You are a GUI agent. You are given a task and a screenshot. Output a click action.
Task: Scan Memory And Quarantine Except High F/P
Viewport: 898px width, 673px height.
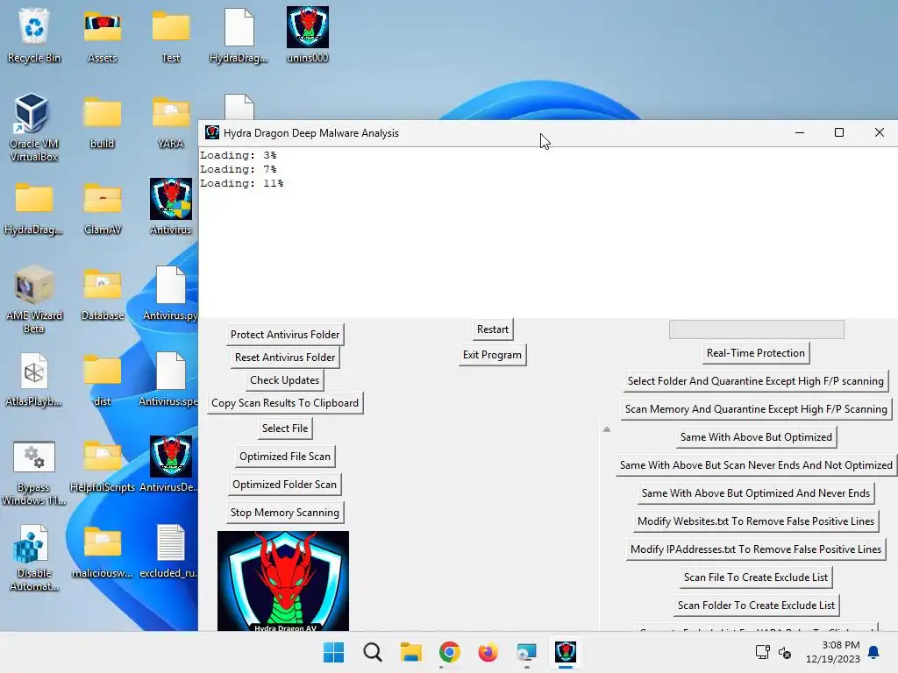coord(756,409)
